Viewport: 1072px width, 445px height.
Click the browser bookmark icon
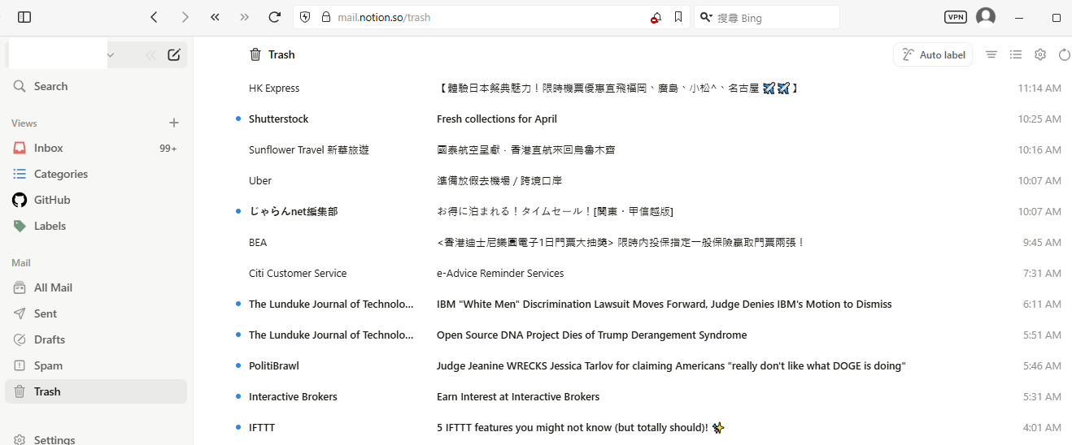click(x=678, y=17)
